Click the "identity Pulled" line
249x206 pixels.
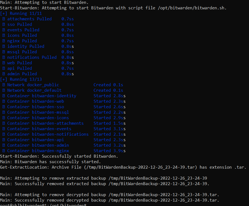tap(38, 46)
